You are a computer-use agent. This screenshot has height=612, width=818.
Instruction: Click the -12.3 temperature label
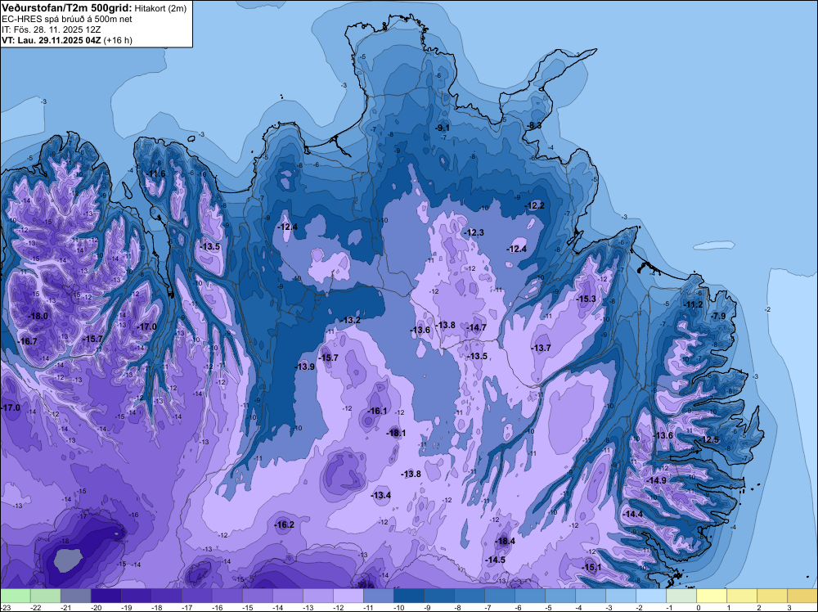pyautogui.click(x=474, y=232)
